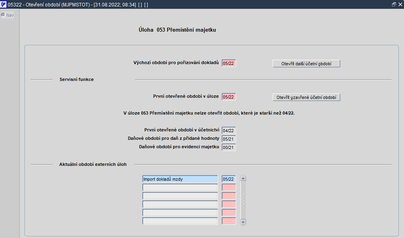The image size is (404, 238).
Task: Click the pink period field in the second row
Action: 228,188
